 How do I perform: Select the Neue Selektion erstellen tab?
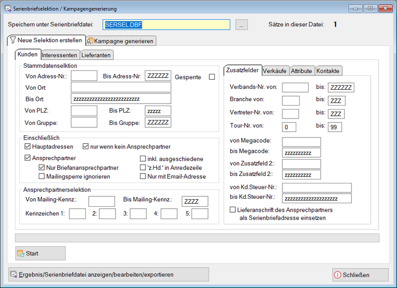click(x=47, y=40)
